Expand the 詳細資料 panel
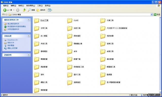The height and width of the screenshot is (97, 162). click(29, 55)
